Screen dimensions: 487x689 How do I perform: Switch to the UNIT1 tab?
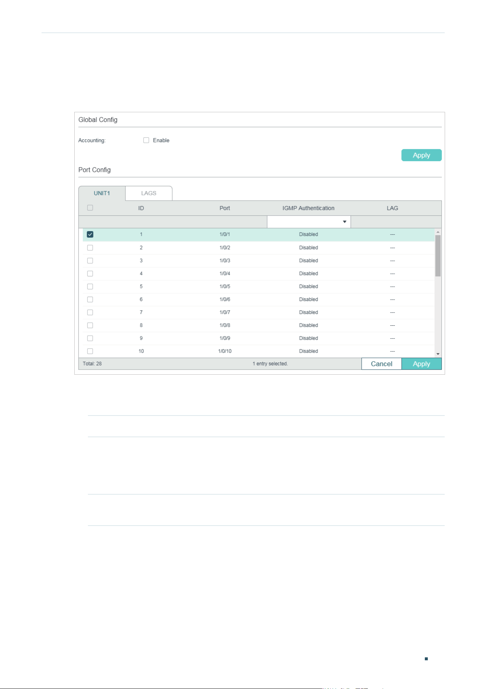point(102,193)
